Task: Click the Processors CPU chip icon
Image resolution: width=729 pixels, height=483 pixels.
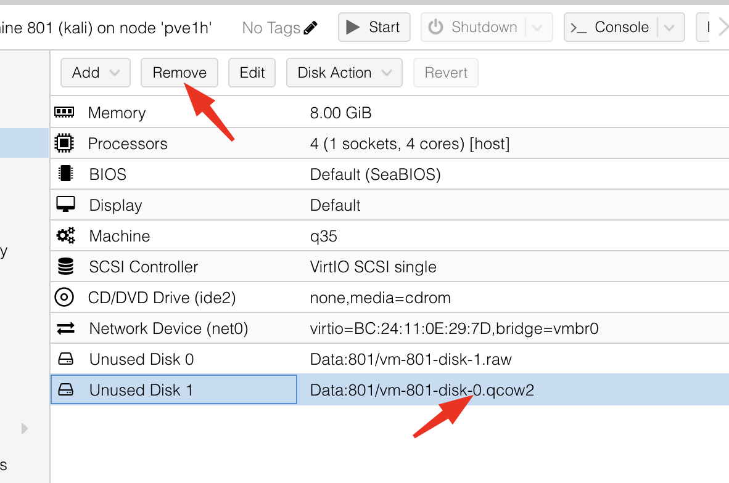Action: [64, 144]
